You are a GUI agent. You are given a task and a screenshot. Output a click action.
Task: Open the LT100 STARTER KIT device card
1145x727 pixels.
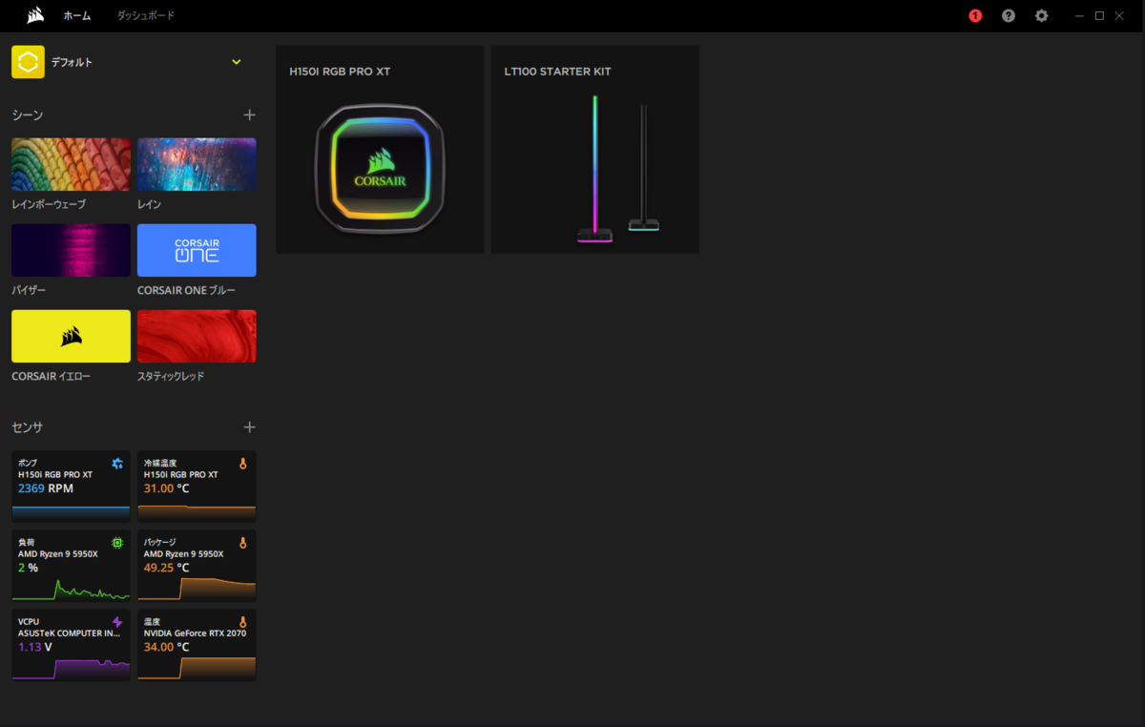tap(595, 150)
